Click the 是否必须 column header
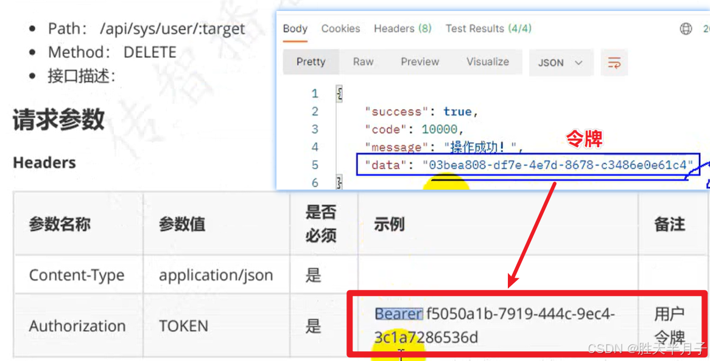710x361 pixels. pyautogui.click(x=321, y=224)
